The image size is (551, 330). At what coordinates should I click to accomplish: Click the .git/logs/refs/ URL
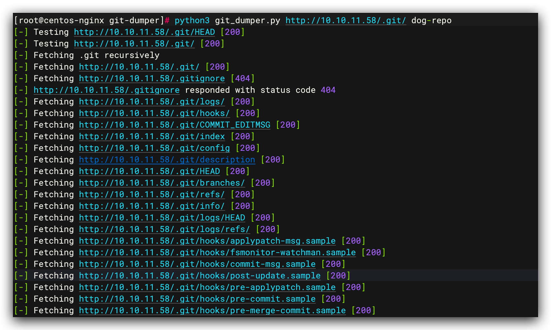pos(164,229)
